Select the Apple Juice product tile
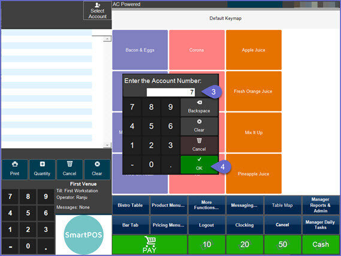 [254, 50]
